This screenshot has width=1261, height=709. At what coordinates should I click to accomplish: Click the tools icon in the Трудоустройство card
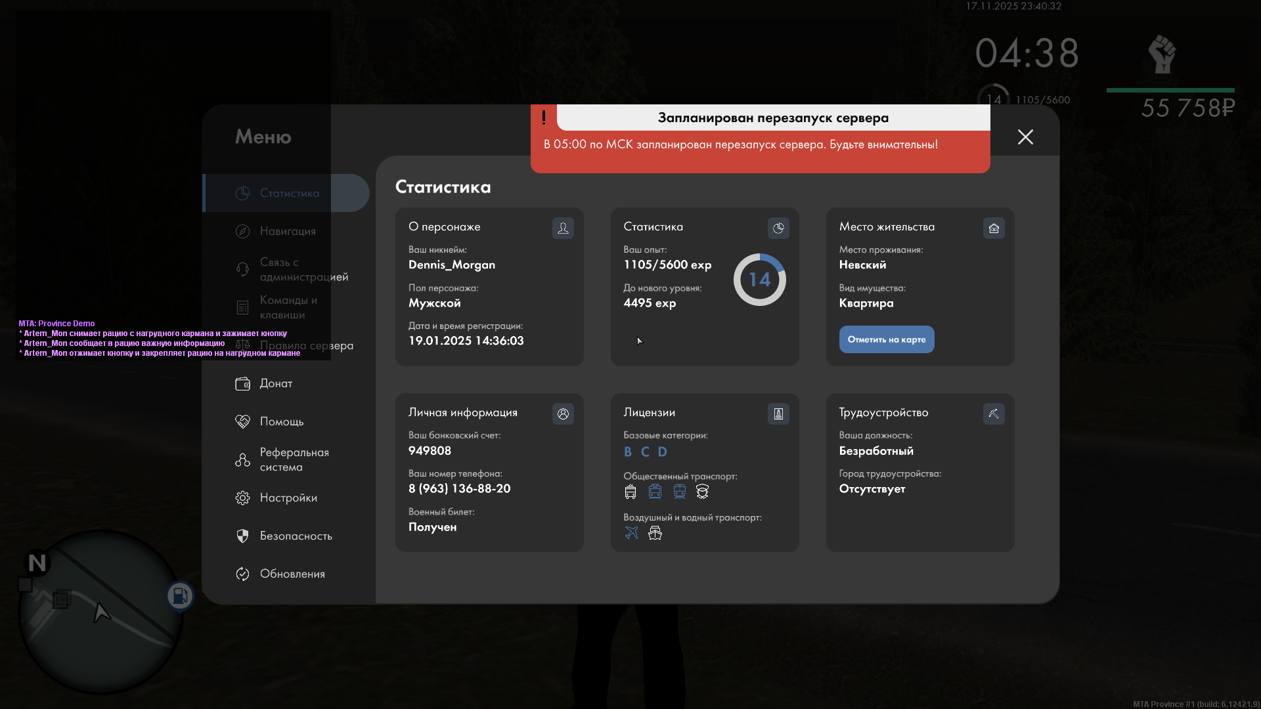(x=994, y=414)
